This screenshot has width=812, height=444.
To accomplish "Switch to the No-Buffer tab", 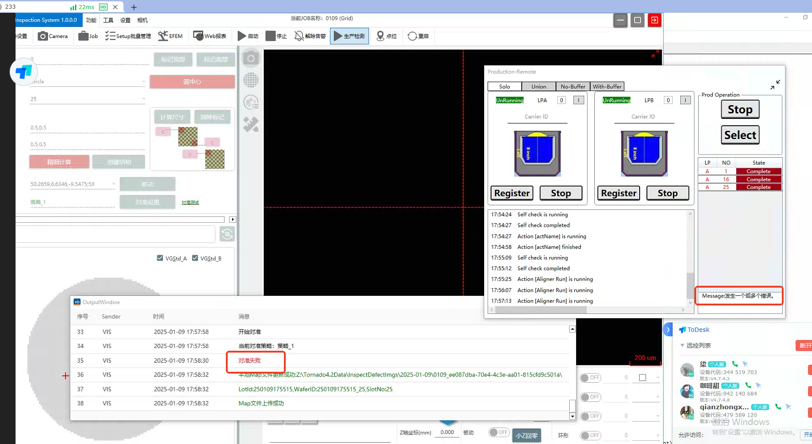I will tap(573, 86).
